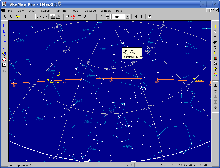Open the Help menu
Viewport: 220px width, 168px height.
point(119,11)
